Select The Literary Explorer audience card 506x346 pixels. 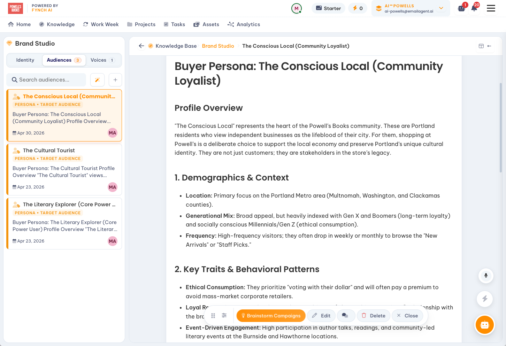(64, 223)
